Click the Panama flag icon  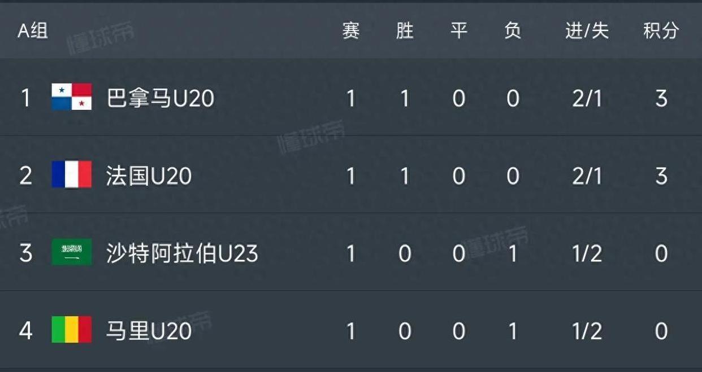click(x=71, y=97)
